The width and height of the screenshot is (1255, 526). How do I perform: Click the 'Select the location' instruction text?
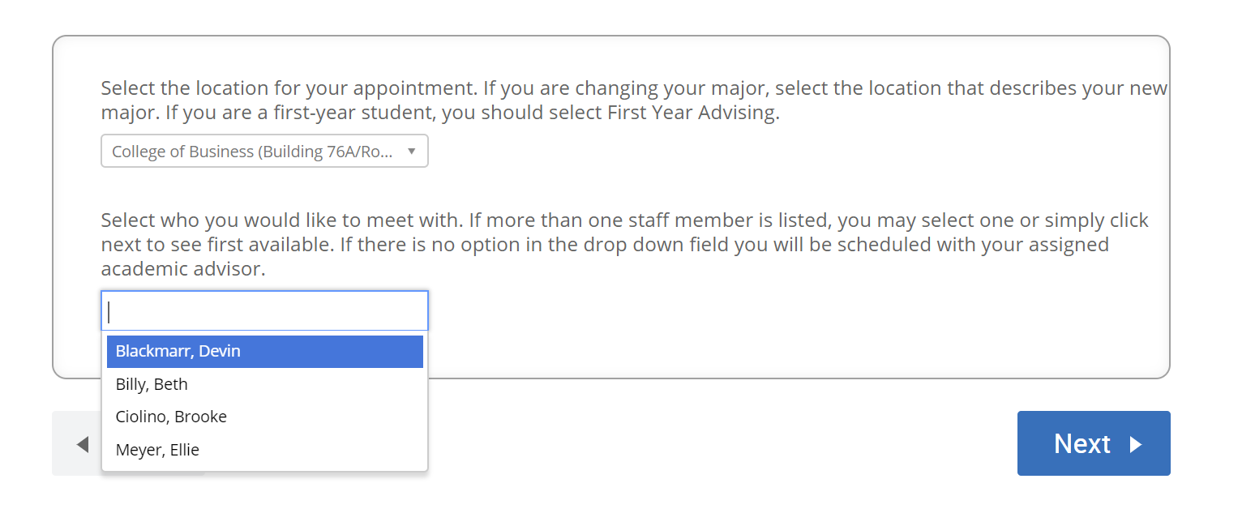634,100
